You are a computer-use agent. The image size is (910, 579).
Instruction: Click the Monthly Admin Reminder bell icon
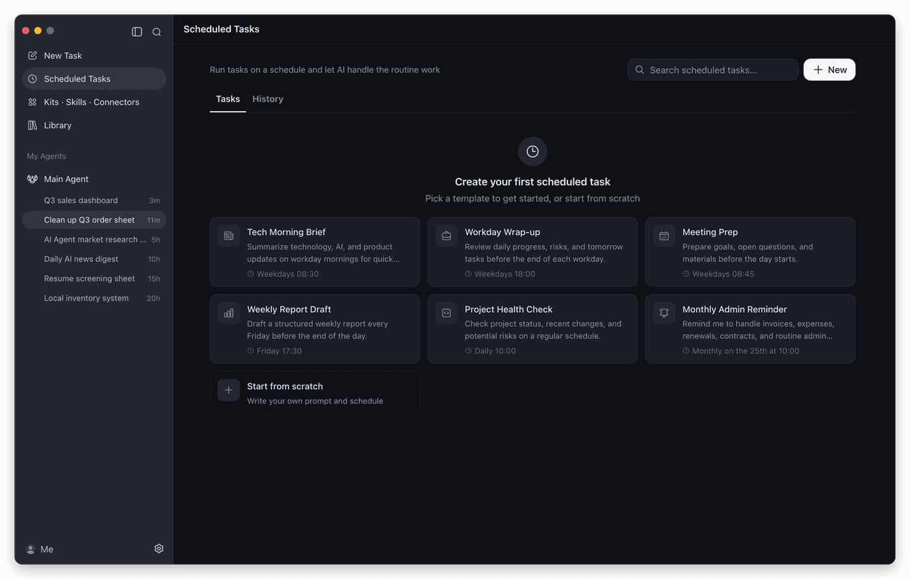[x=664, y=313]
